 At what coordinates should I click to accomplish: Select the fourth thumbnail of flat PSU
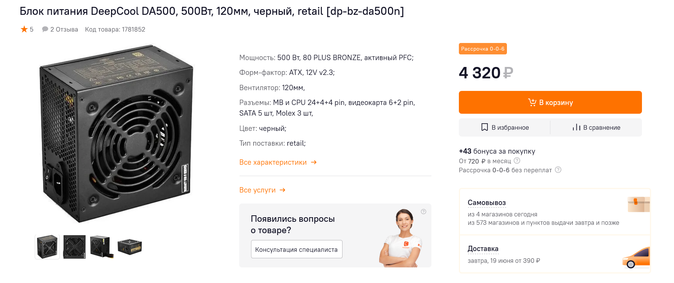click(130, 247)
